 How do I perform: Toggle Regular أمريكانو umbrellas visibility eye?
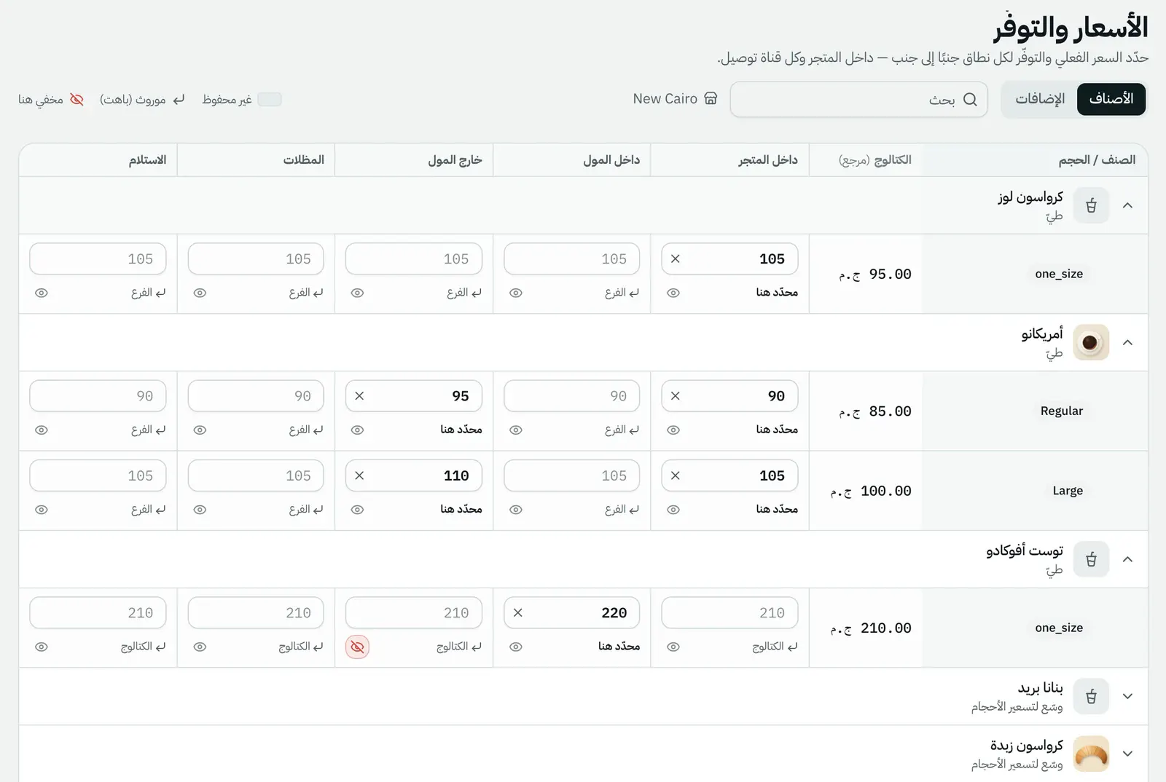pos(200,430)
